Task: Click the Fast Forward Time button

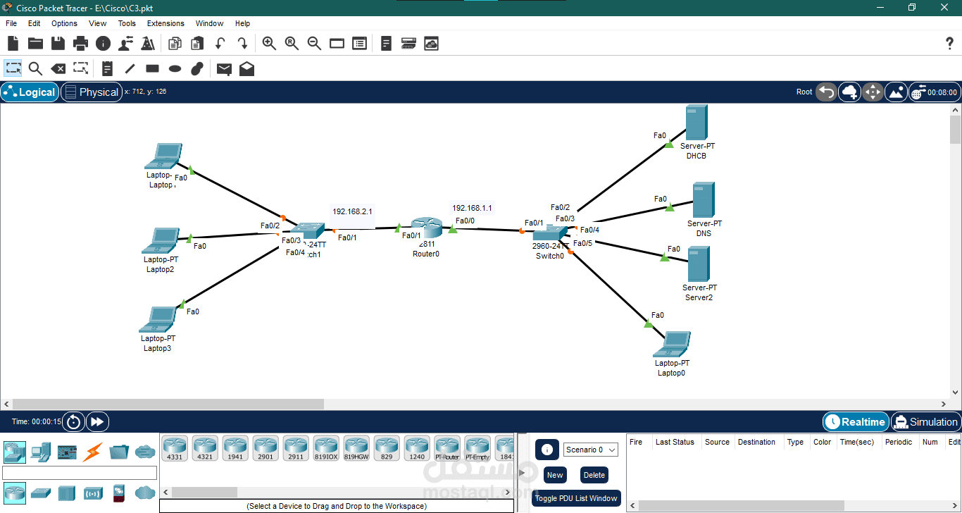Action: pos(97,422)
